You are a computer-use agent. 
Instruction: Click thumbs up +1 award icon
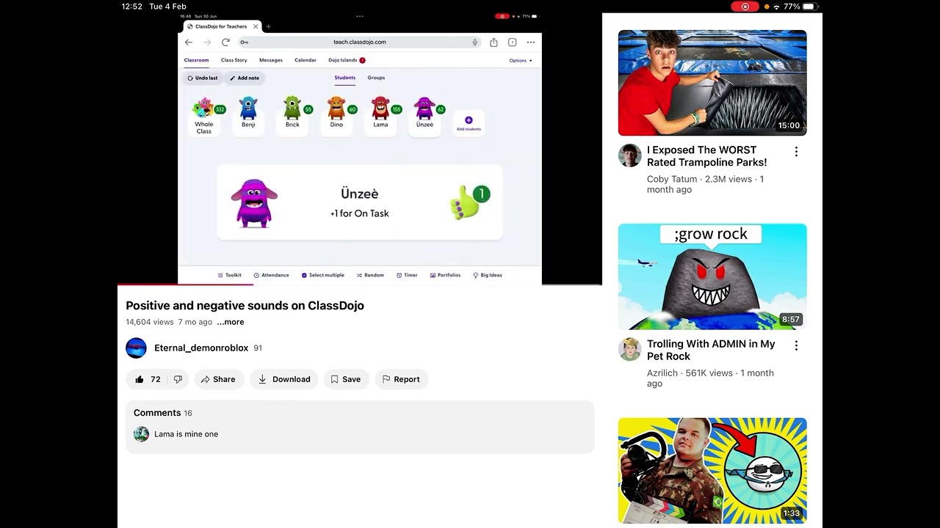(x=469, y=202)
